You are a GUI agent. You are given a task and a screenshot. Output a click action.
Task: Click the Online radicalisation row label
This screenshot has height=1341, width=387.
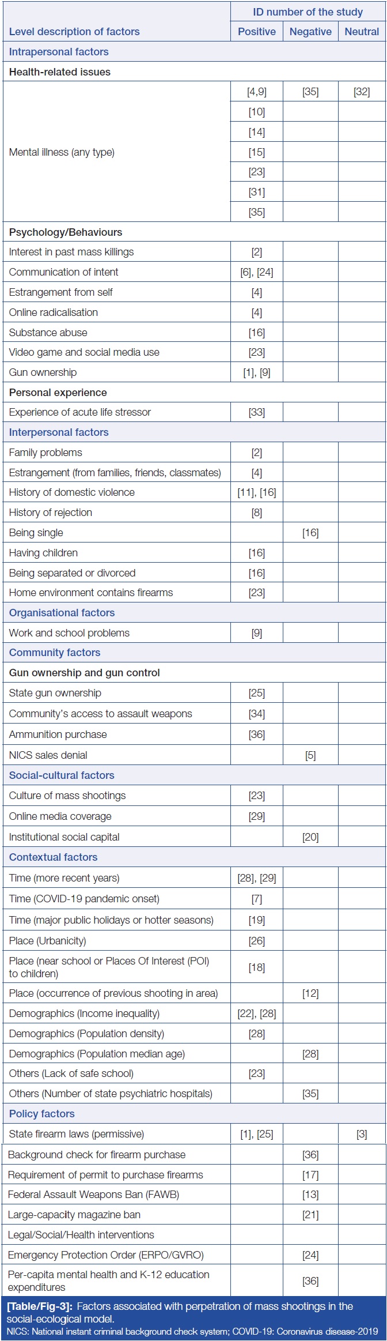coord(54,312)
